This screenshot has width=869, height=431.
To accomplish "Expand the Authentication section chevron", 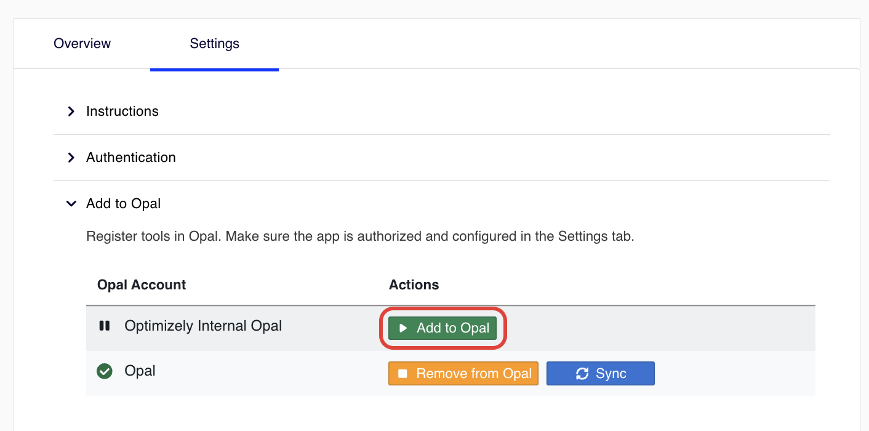I will (x=71, y=158).
